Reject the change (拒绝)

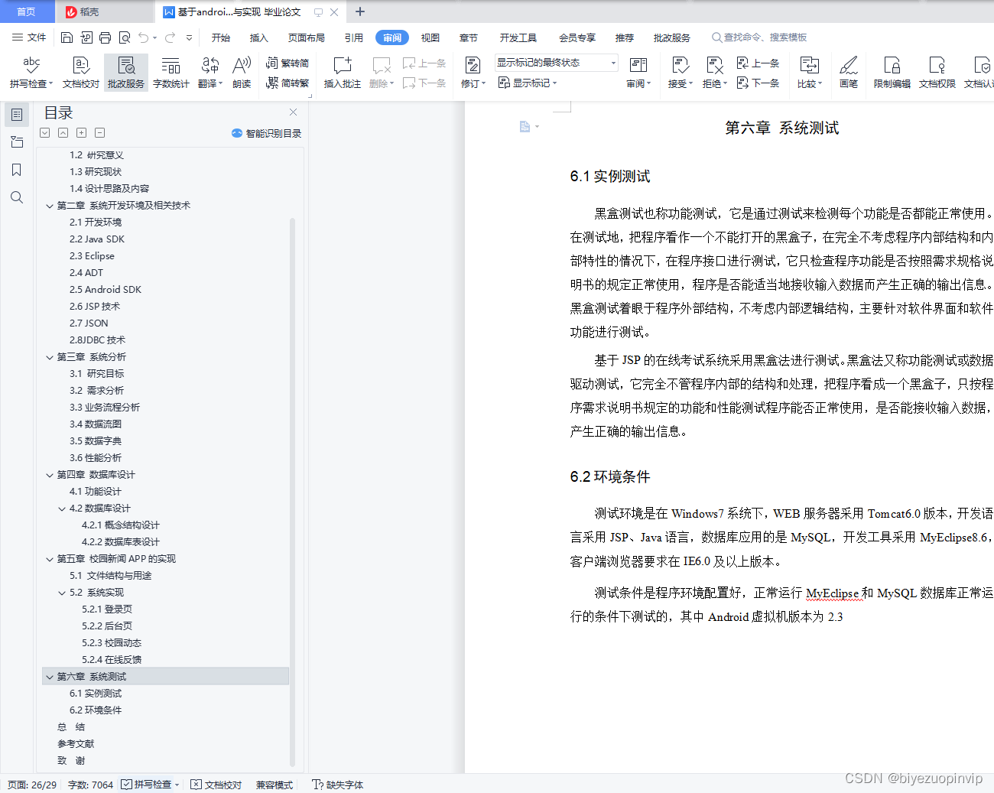714,73
